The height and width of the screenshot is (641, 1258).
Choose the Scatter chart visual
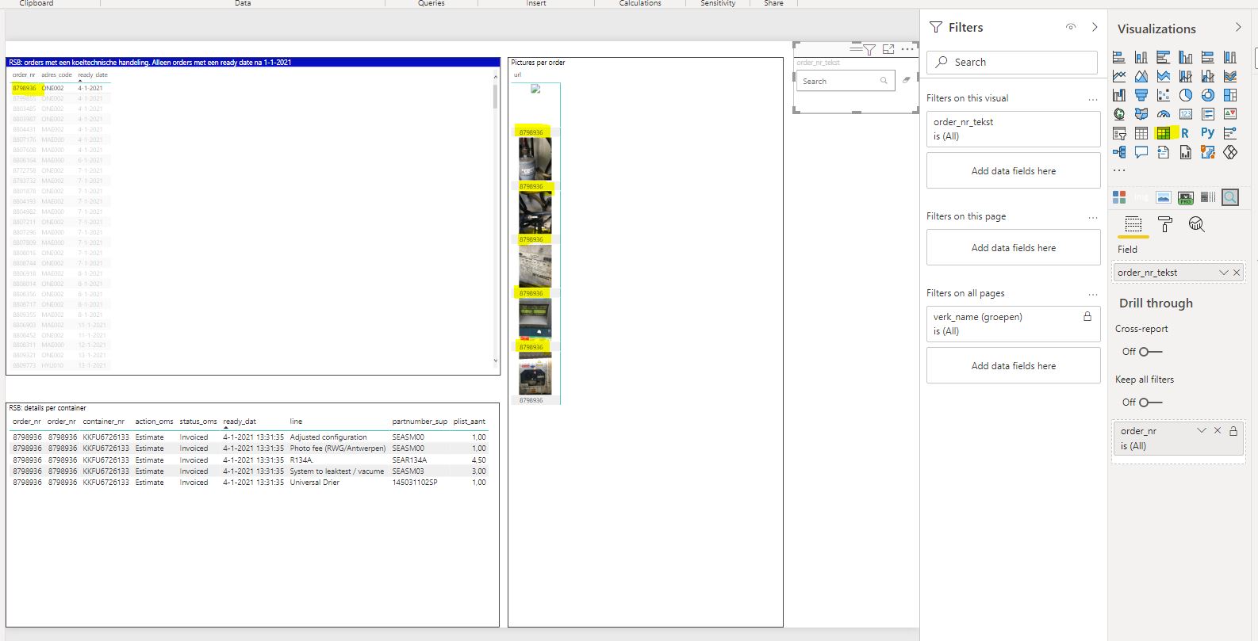coord(1164,95)
